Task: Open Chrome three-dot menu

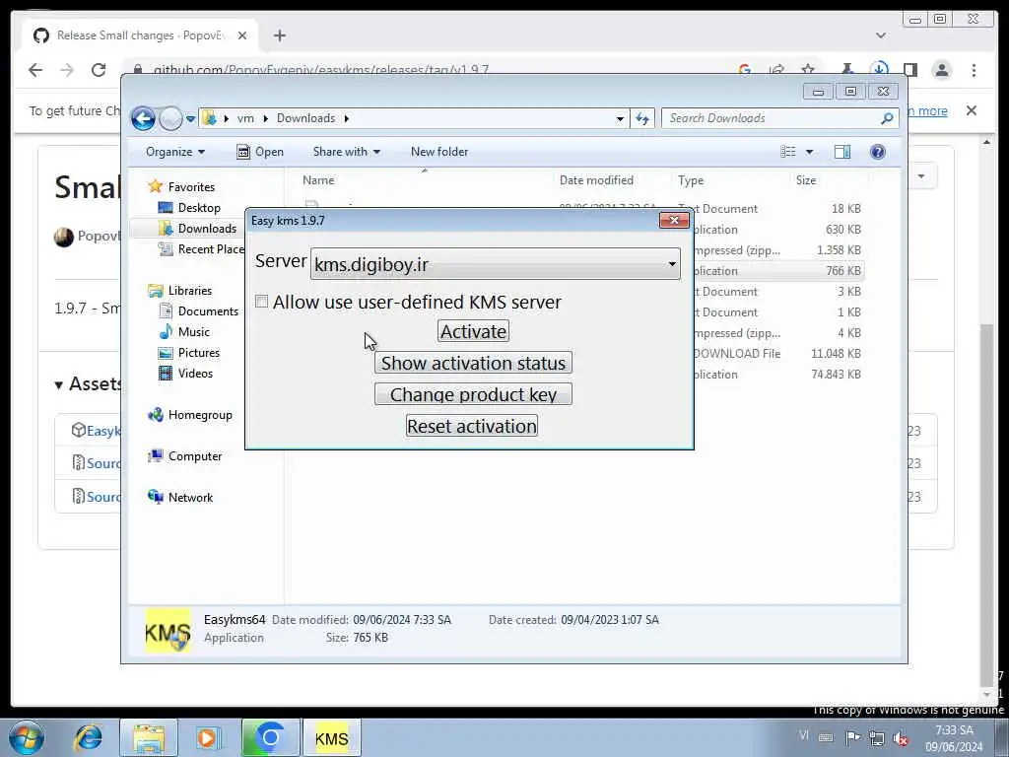Action: click(974, 70)
